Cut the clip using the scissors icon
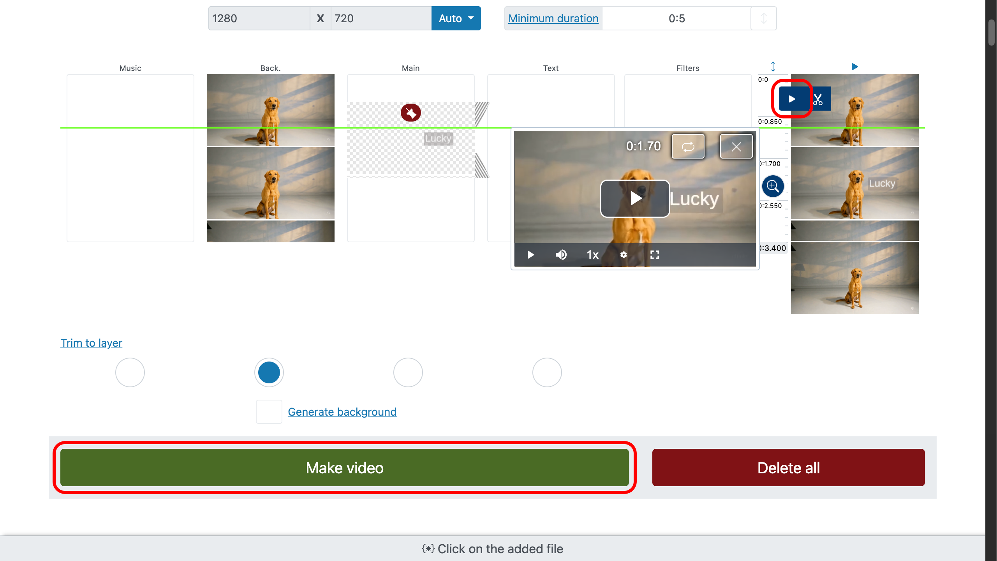The height and width of the screenshot is (561, 997). pyautogui.click(x=819, y=99)
